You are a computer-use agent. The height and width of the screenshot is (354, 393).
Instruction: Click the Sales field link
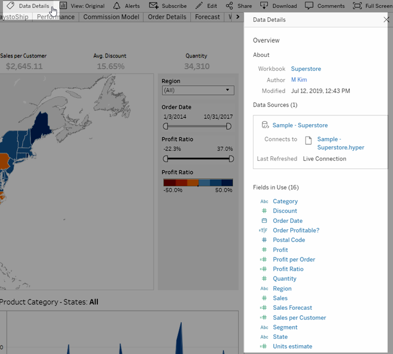(x=280, y=298)
